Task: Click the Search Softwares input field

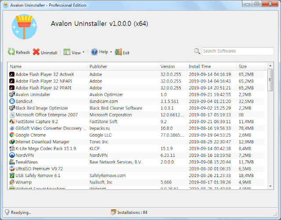Action: (238, 51)
